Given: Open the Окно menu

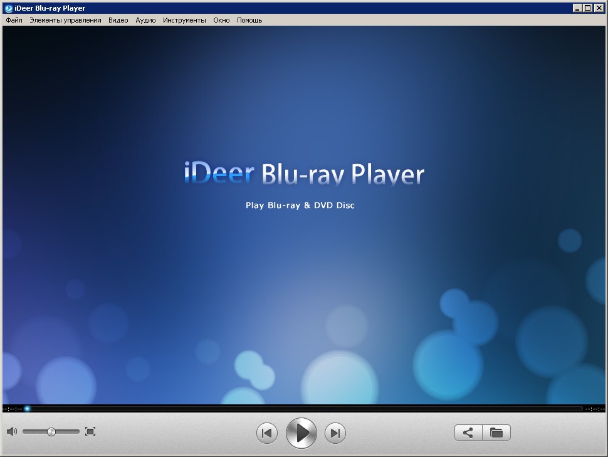Looking at the screenshot, I should (x=221, y=20).
